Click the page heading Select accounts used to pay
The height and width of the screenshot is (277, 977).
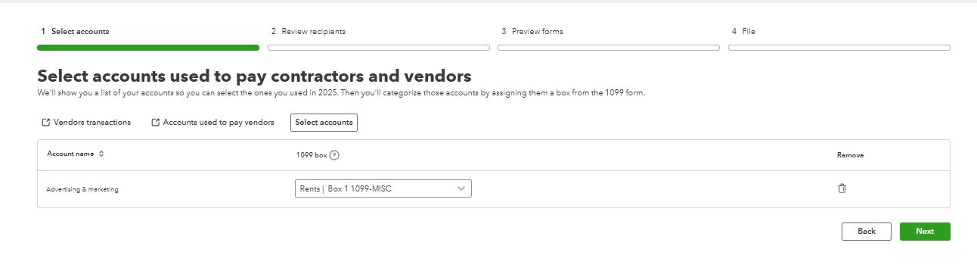coord(254,76)
